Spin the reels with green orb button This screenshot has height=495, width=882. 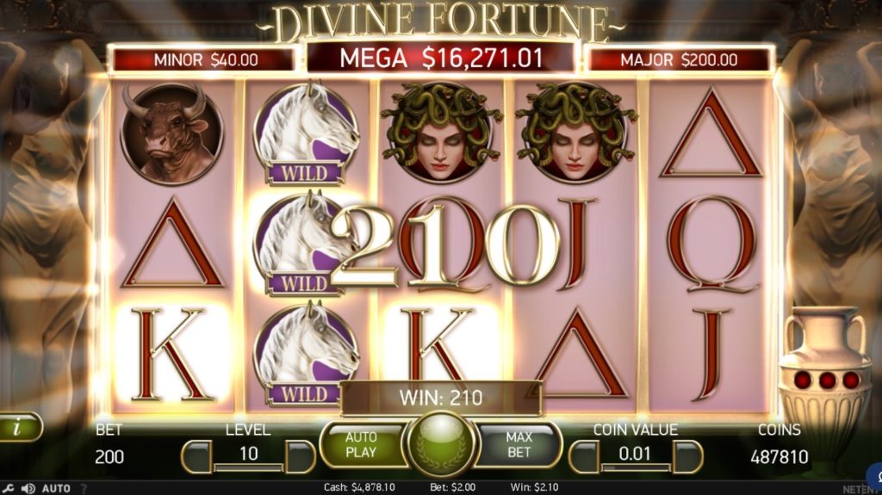click(440, 443)
